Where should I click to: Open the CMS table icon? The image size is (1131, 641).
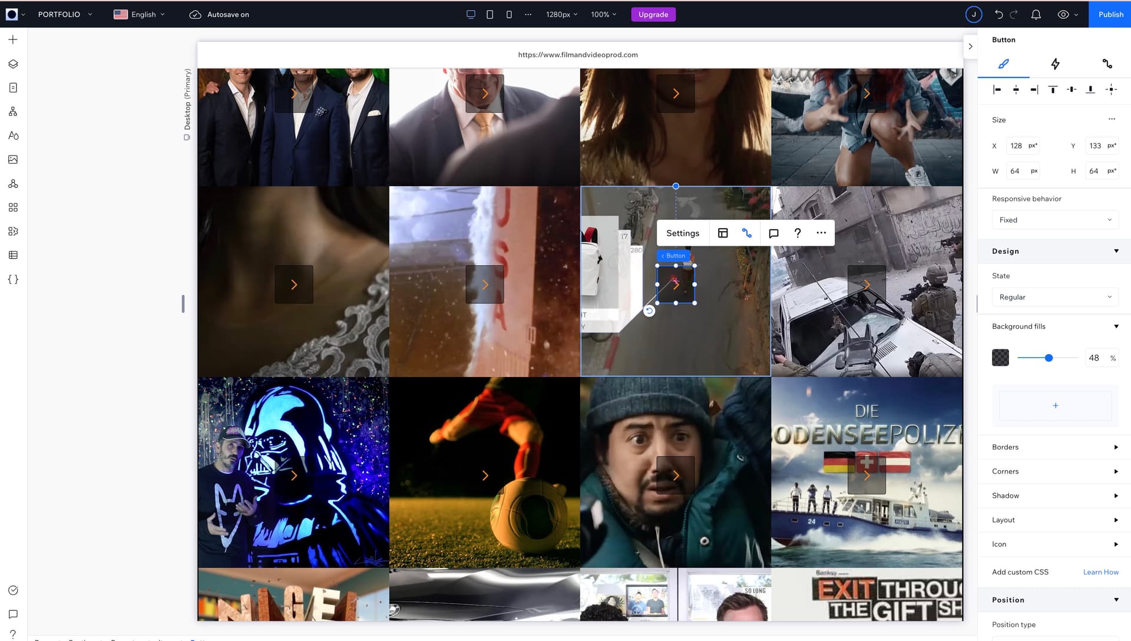pyautogui.click(x=13, y=255)
